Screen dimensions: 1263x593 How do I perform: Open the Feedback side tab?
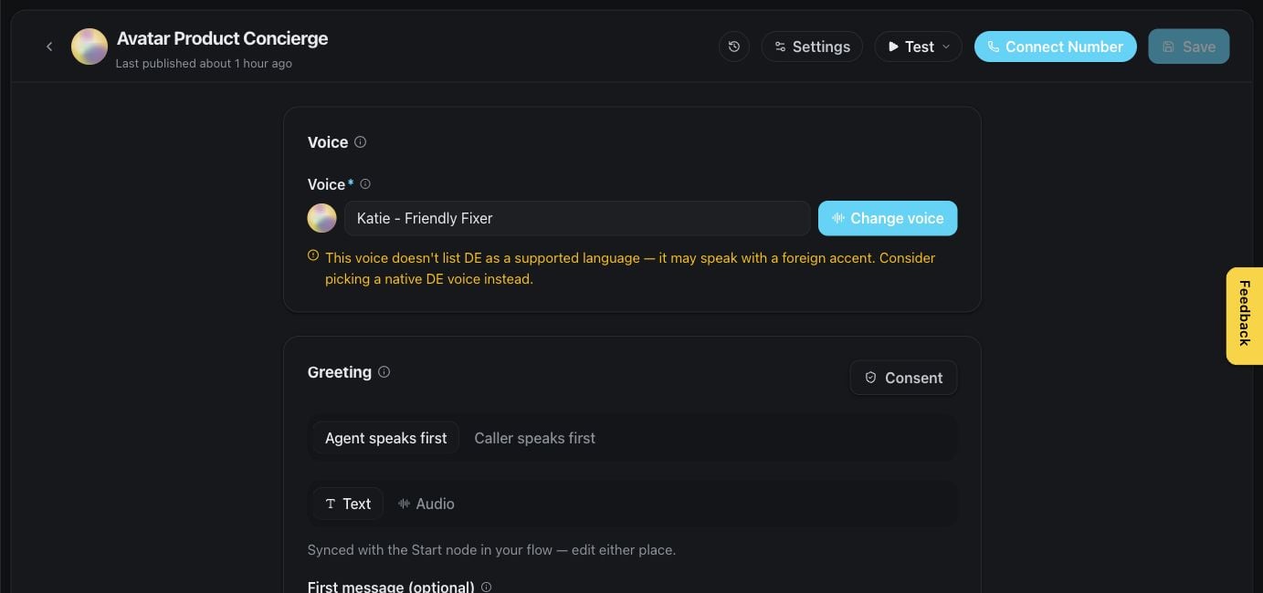(x=1245, y=316)
